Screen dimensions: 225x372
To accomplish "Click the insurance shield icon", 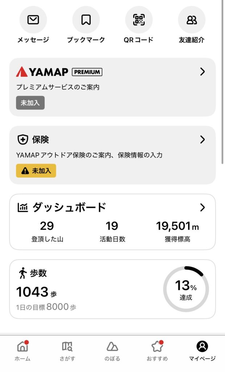I will [x=23, y=139].
